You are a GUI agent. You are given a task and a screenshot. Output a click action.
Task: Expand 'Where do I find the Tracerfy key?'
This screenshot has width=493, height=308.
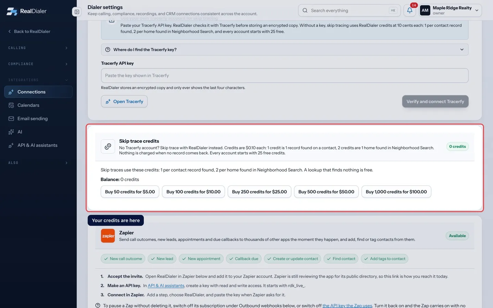coord(285,50)
